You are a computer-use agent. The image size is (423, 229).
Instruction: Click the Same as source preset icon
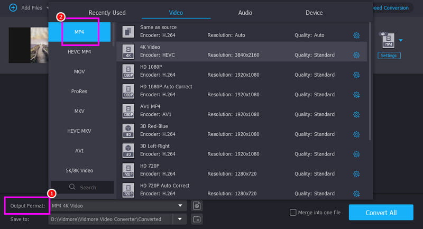pos(128,32)
